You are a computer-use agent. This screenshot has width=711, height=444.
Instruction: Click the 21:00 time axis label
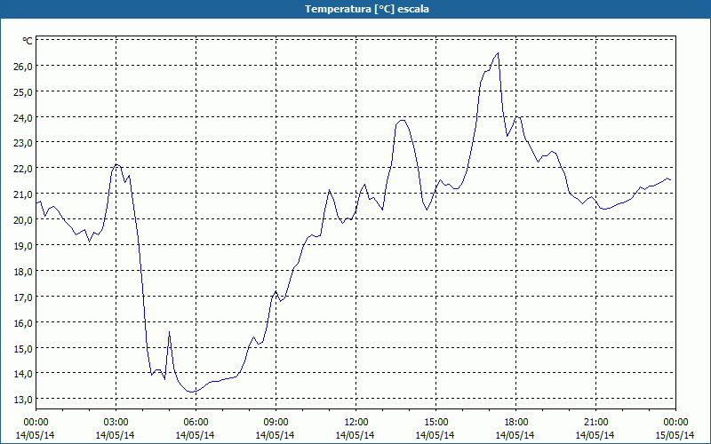click(595, 423)
